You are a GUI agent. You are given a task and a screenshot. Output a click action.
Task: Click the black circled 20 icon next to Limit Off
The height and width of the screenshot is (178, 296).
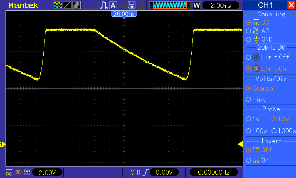pyautogui.click(x=256, y=57)
